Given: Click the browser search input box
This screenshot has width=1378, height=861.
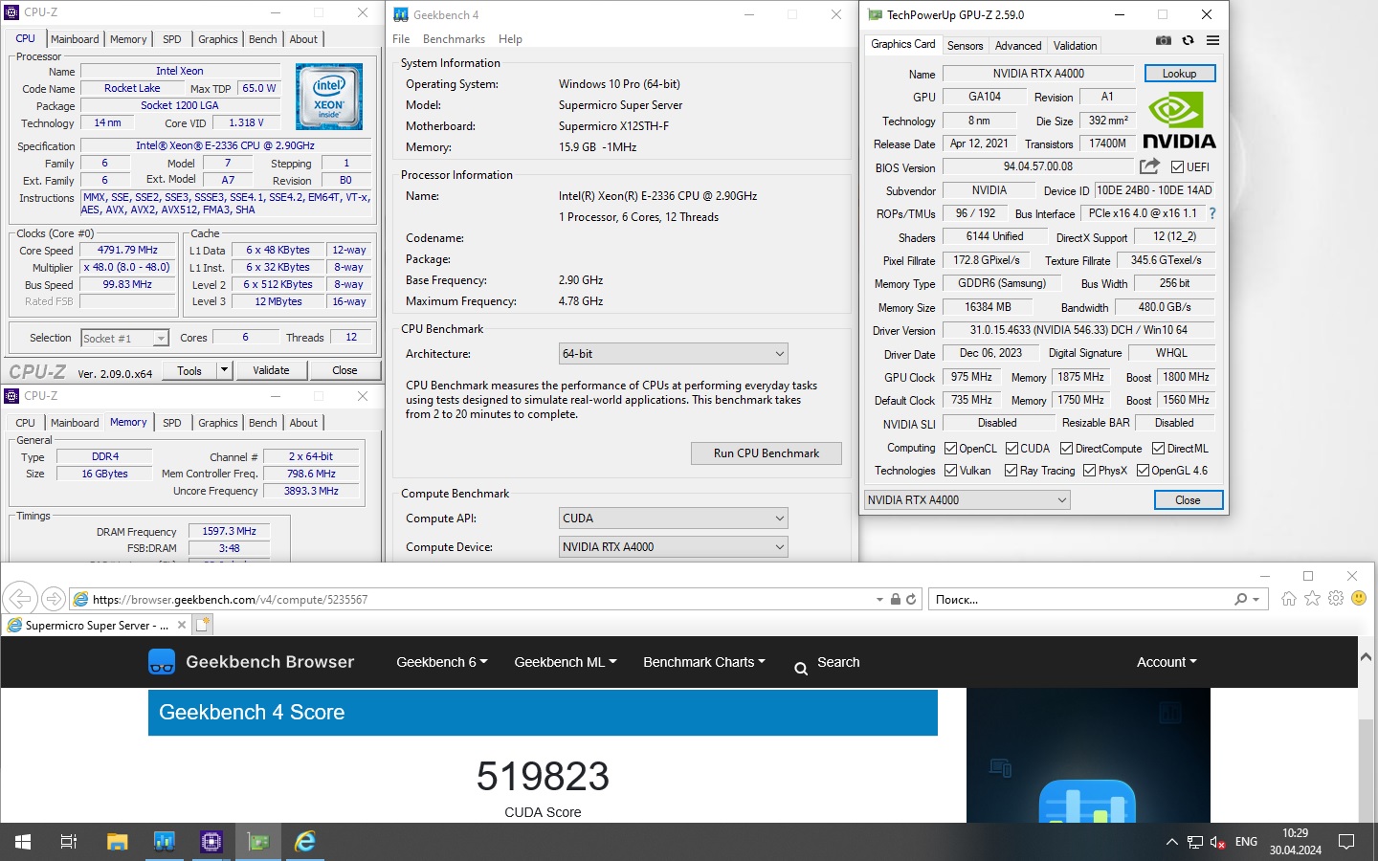Looking at the screenshot, I should (1081, 599).
